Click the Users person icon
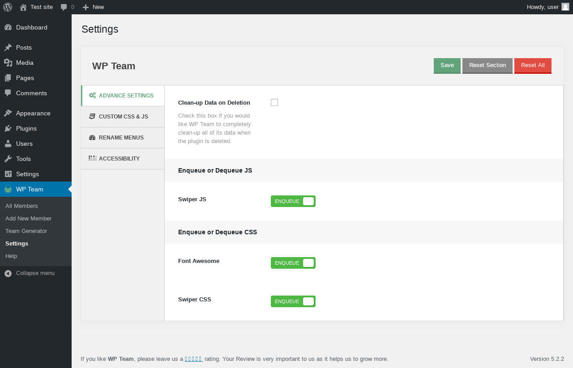 pos(8,144)
